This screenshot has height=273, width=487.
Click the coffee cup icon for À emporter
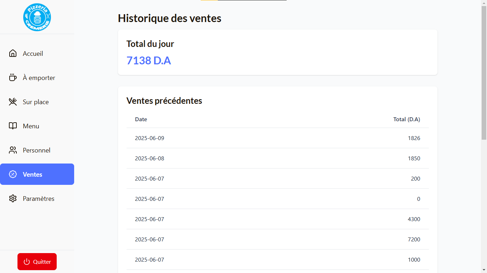pyautogui.click(x=13, y=77)
